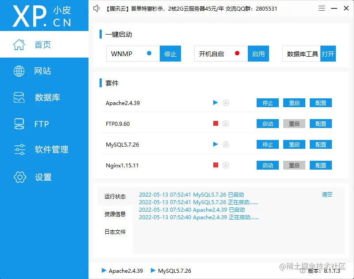Enable 开机自启 with 启用 button

[x=258, y=54]
